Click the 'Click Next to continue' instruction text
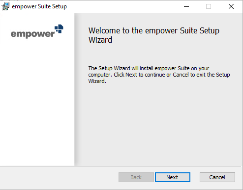Screen dimensions: 243x190 tap(140, 75)
